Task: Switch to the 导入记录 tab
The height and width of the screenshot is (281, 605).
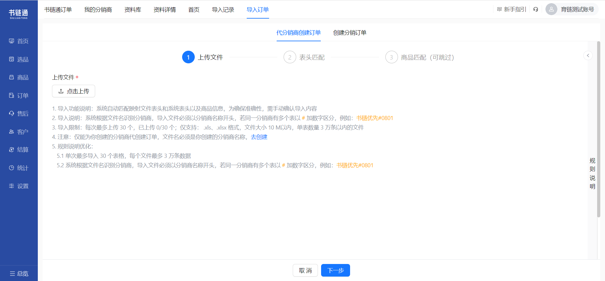Action: (223, 10)
